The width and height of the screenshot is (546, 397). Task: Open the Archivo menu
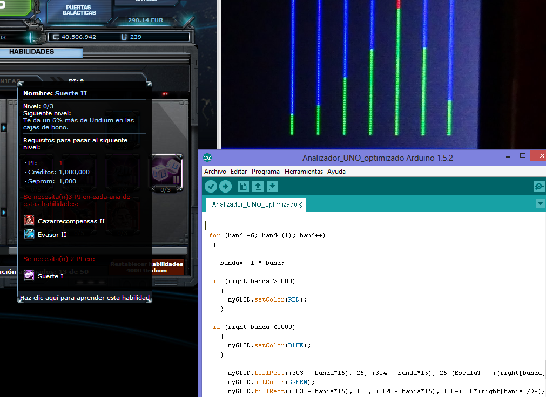point(215,172)
